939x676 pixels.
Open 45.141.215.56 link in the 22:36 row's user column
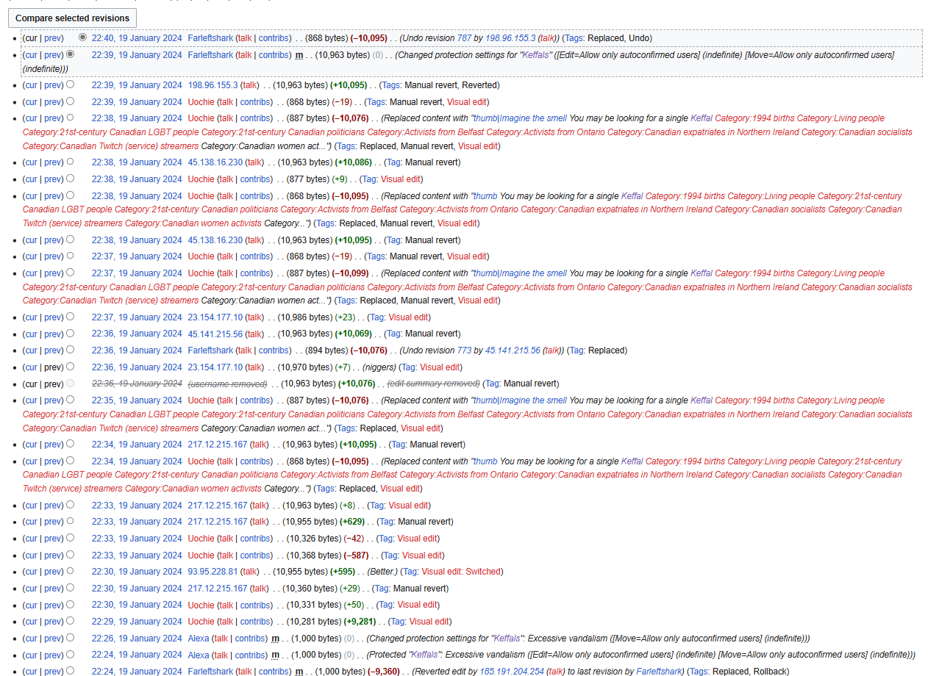point(215,334)
